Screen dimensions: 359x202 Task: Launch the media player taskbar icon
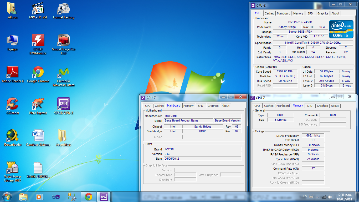coord(39,197)
